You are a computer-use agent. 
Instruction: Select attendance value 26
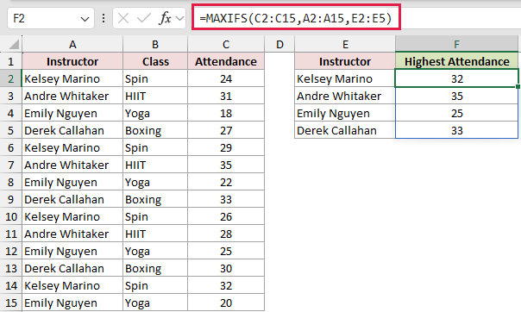pyautogui.click(x=226, y=216)
